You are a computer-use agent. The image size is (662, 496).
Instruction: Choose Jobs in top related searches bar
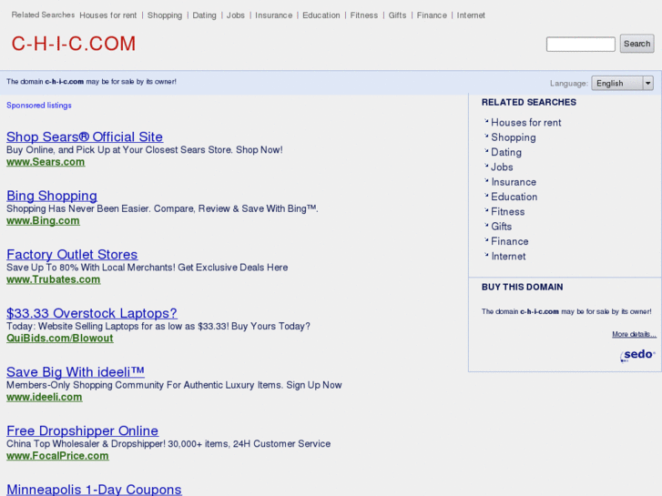coord(236,15)
